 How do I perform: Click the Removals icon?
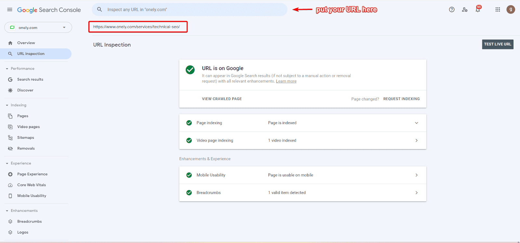pyautogui.click(x=10, y=148)
